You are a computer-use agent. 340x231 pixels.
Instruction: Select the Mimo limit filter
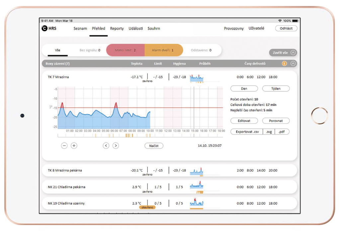125,50
